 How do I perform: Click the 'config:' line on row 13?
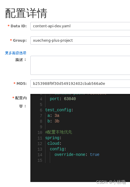(58, 149)
